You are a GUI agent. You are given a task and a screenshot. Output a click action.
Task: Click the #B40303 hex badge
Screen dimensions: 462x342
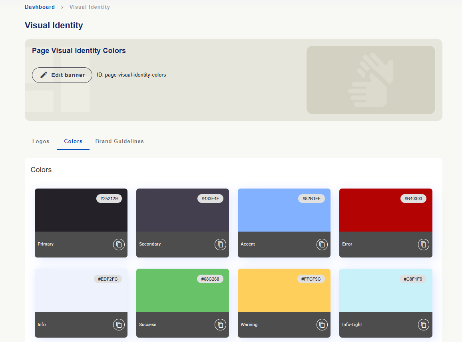(413, 199)
